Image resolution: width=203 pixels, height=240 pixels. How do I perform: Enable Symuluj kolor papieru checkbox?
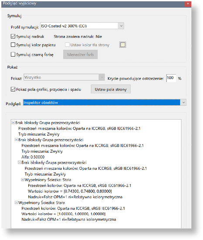click(x=13, y=45)
